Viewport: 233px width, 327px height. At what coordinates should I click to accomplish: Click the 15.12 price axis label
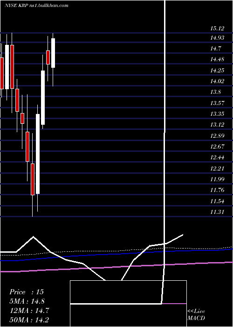click(217, 28)
